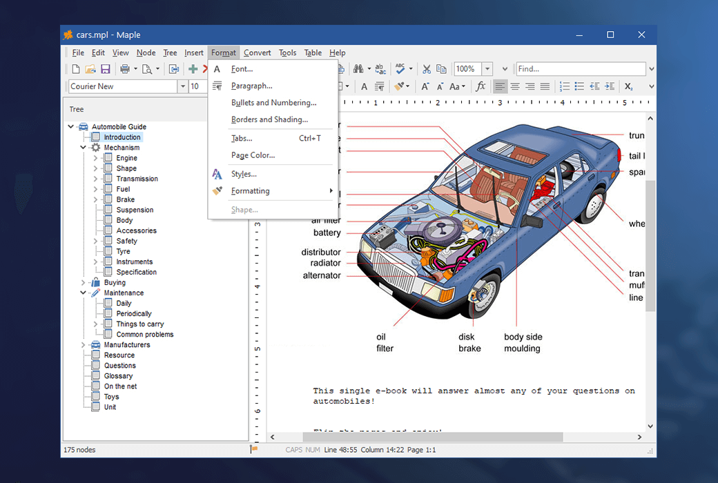The width and height of the screenshot is (718, 483).
Task: Open the Formatting submenu
Action: pyautogui.click(x=273, y=191)
